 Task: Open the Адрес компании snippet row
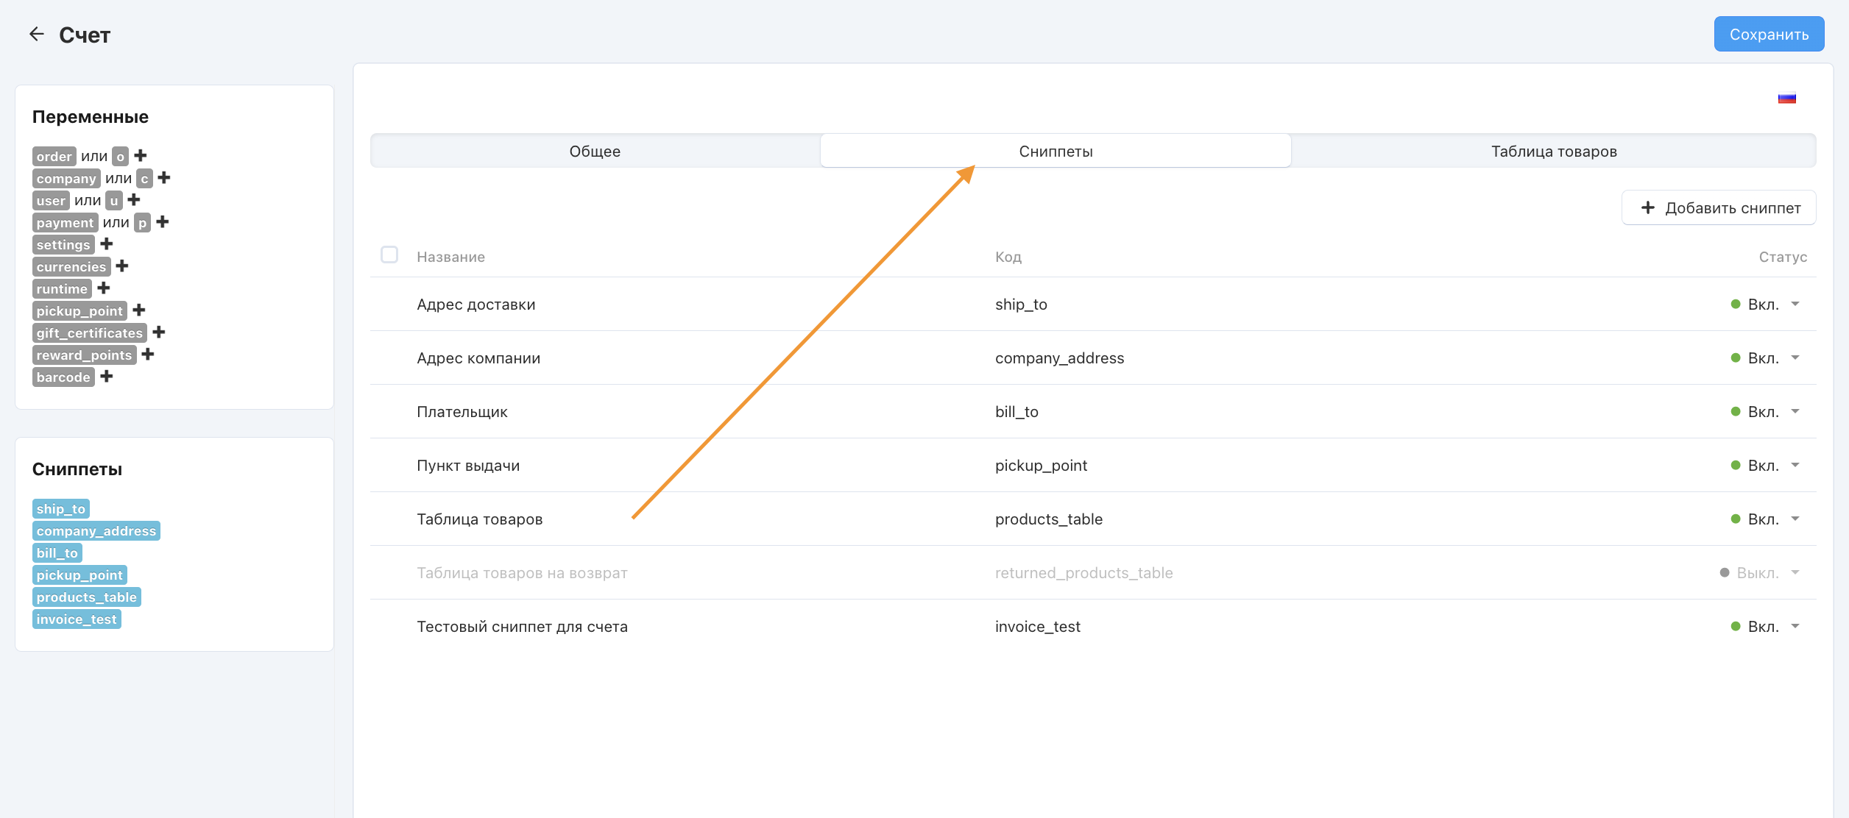coord(478,358)
